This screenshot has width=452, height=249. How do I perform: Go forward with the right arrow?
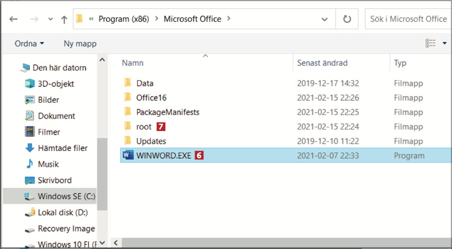point(34,19)
